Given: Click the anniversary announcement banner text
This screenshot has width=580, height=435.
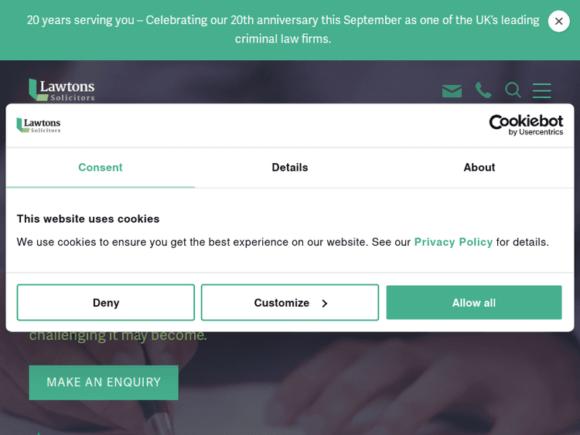Looking at the screenshot, I should click(283, 29).
